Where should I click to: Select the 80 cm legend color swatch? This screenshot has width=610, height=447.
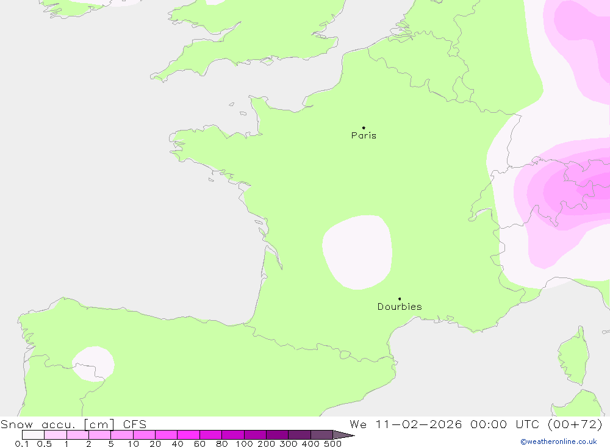232,435
